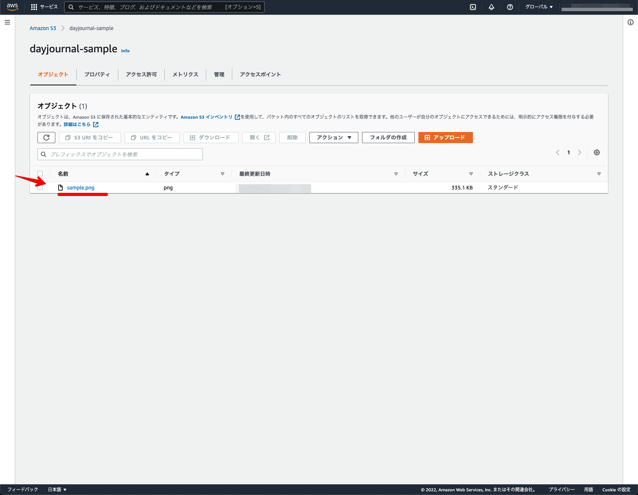Select all objects with the header checkbox

tap(40, 174)
